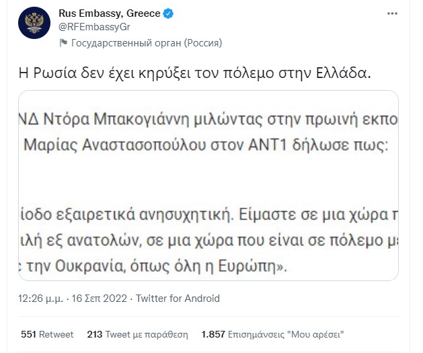View the 551 Retweet list

point(47,334)
